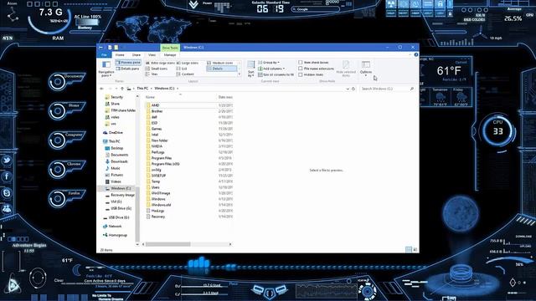Open the Add columns dropdown
The height and width of the screenshot is (301, 536).
point(271,69)
